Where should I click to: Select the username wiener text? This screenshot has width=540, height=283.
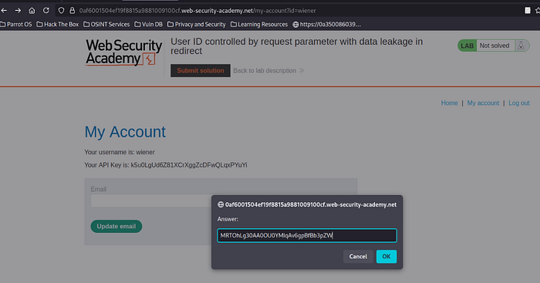tap(145, 152)
